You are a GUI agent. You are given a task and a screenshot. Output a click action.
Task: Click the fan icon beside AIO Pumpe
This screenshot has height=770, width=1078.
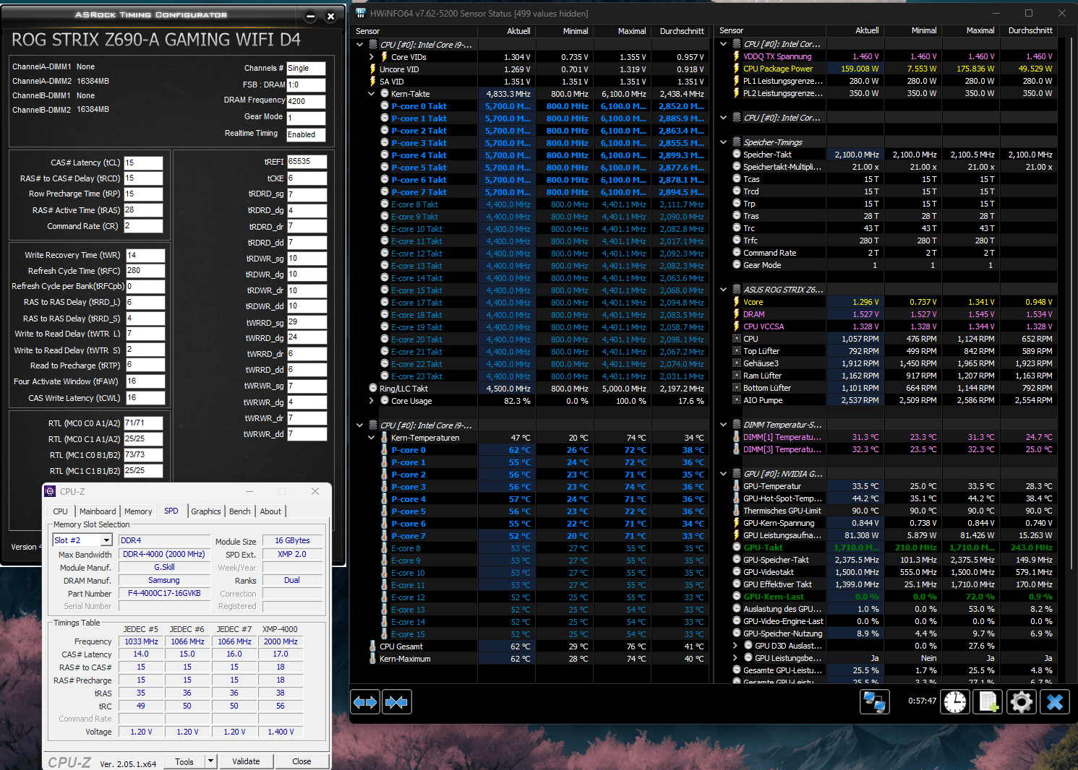tap(737, 399)
